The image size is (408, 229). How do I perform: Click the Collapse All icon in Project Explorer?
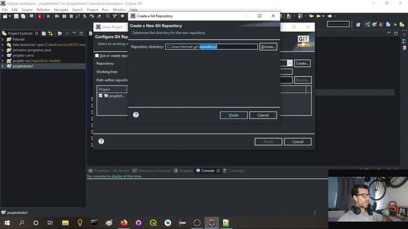pyautogui.click(x=44, y=34)
